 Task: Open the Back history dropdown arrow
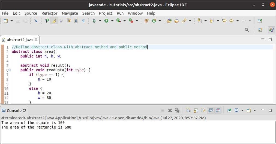[238, 21]
